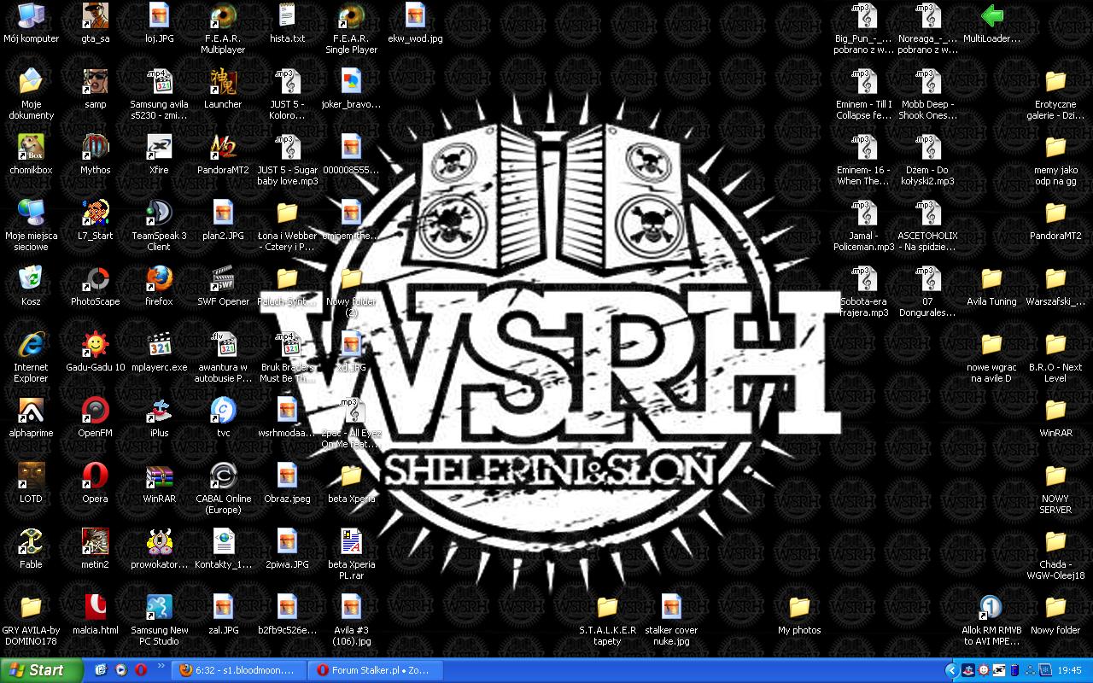Viewport: 1093px width, 683px height.
Task: Open the Kosz recycle bin
Action: (31, 279)
